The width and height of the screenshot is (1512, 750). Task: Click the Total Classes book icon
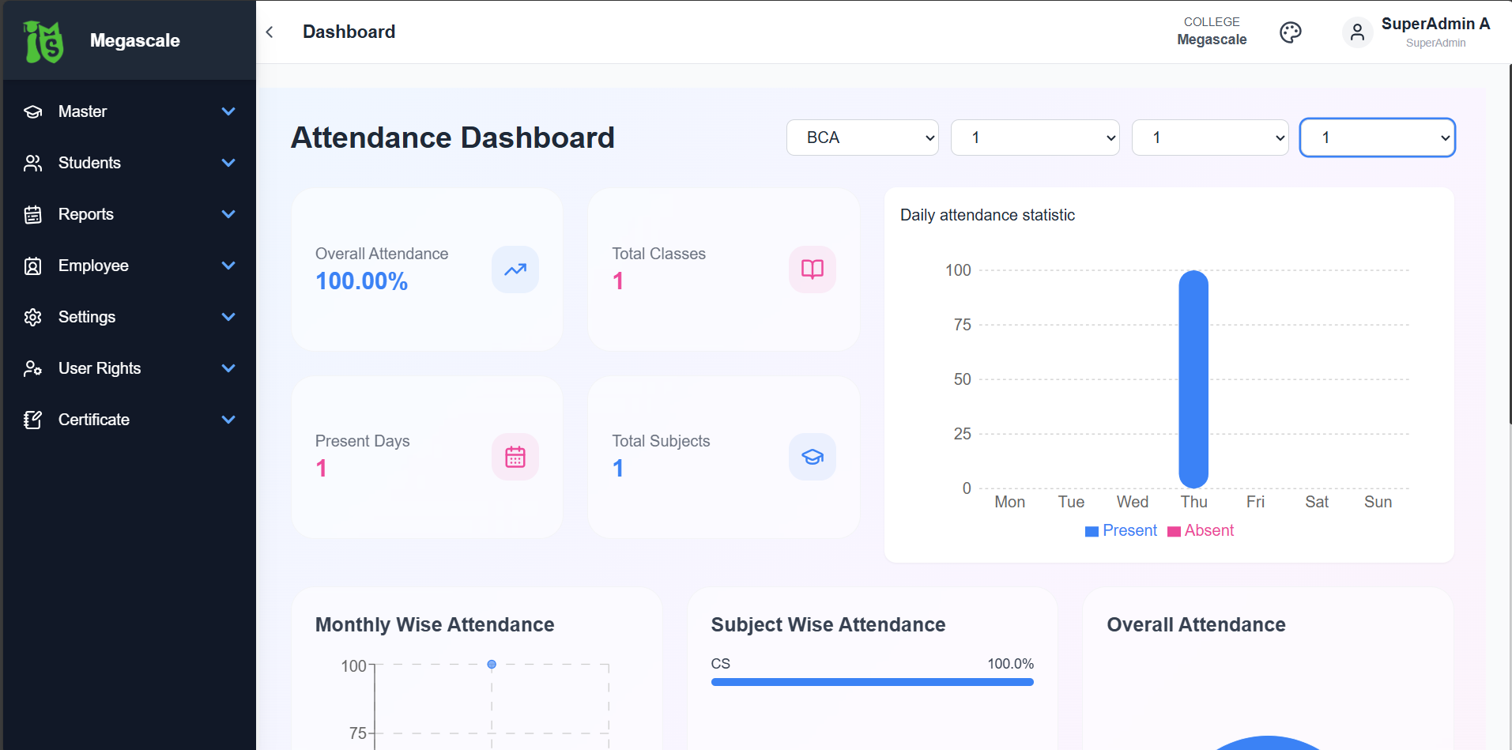[813, 269]
